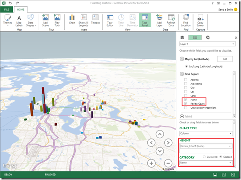Rotate the map right
Image resolution: width=241 pixels, height=180 pixels.
coord(168,143)
